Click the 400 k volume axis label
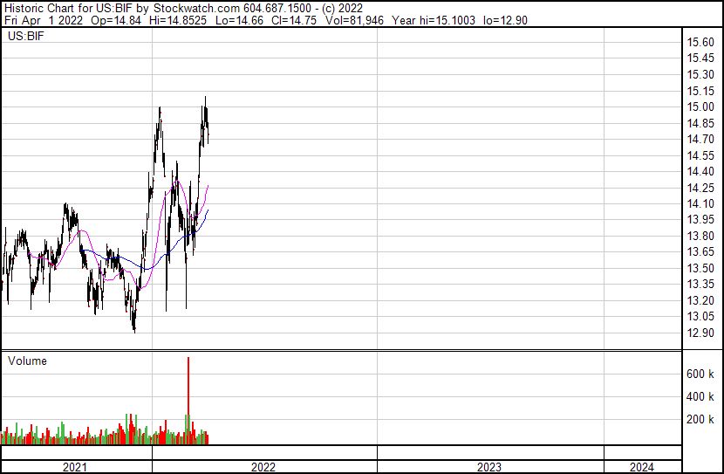Viewport: 724px width, 474px height. (700, 396)
